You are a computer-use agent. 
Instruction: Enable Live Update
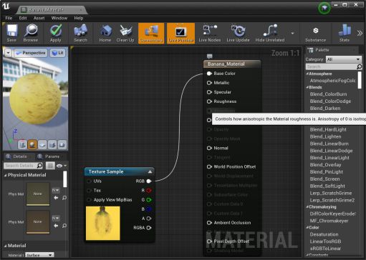pyautogui.click(x=238, y=34)
